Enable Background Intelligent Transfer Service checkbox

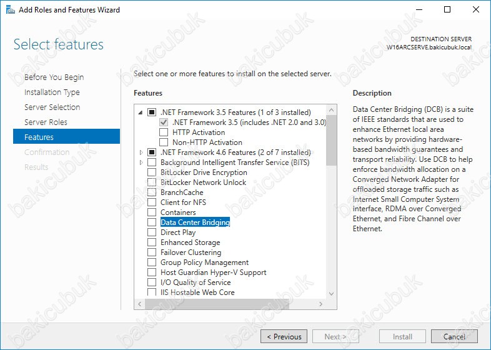(x=152, y=162)
